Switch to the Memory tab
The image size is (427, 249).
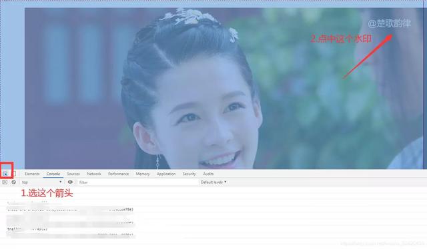click(143, 174)
